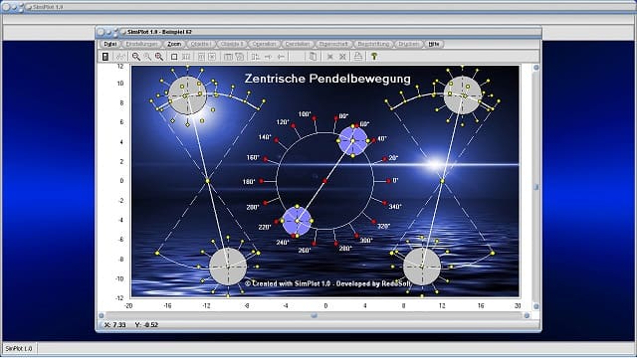Open the Einstellungen menu
This screenshot has width=637, height=358.
click(x=141, y=44)
